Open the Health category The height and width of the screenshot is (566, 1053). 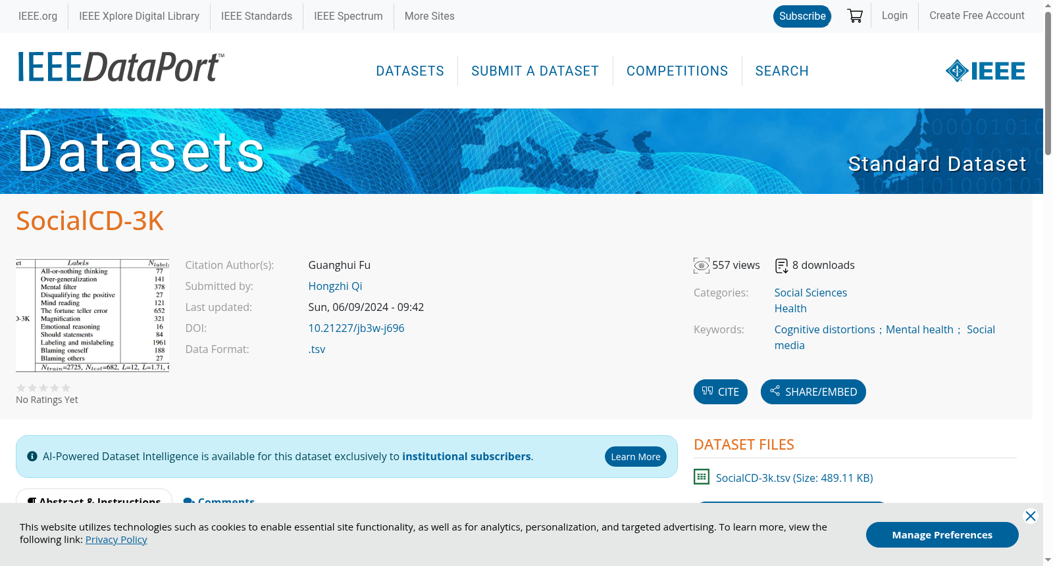tap(790, 308)
